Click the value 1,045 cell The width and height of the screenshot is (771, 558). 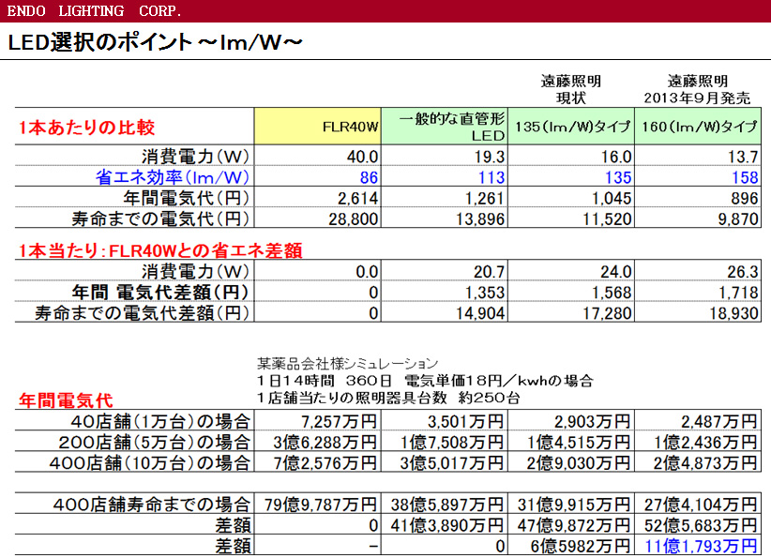(x=612, y=198)
